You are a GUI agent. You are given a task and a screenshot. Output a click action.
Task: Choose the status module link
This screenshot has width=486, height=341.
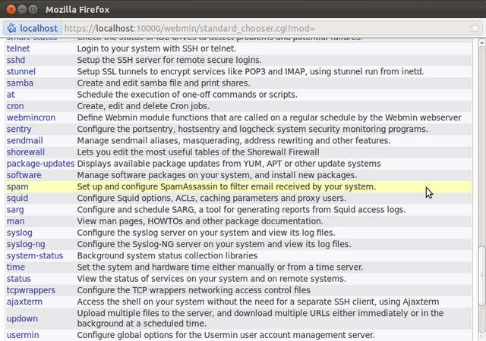(x=18, y=279)
